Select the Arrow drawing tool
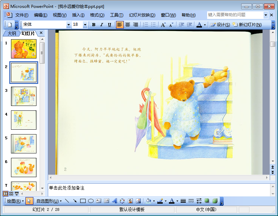This screenshot has height=216, width=278. click(75, 201)
